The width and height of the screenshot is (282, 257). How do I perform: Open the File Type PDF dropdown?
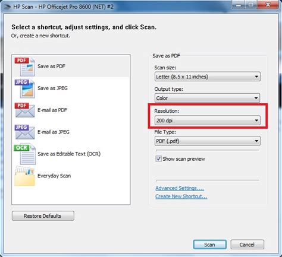point(208,141)
